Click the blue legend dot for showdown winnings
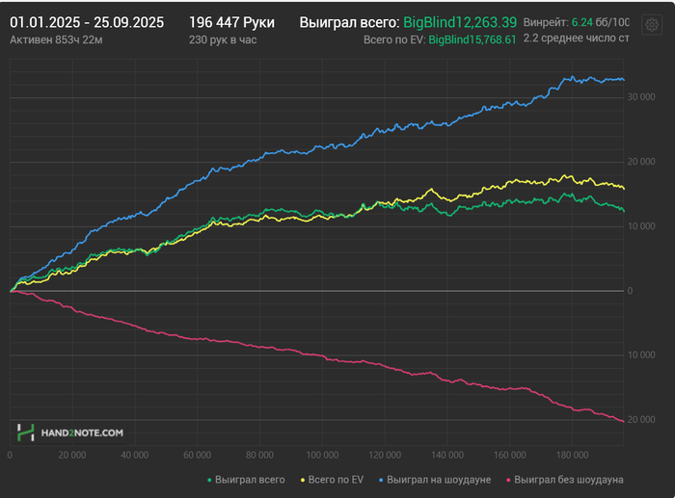 pos(381,480)
